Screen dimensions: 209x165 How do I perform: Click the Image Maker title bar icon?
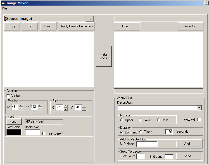(x=3, y=3)
